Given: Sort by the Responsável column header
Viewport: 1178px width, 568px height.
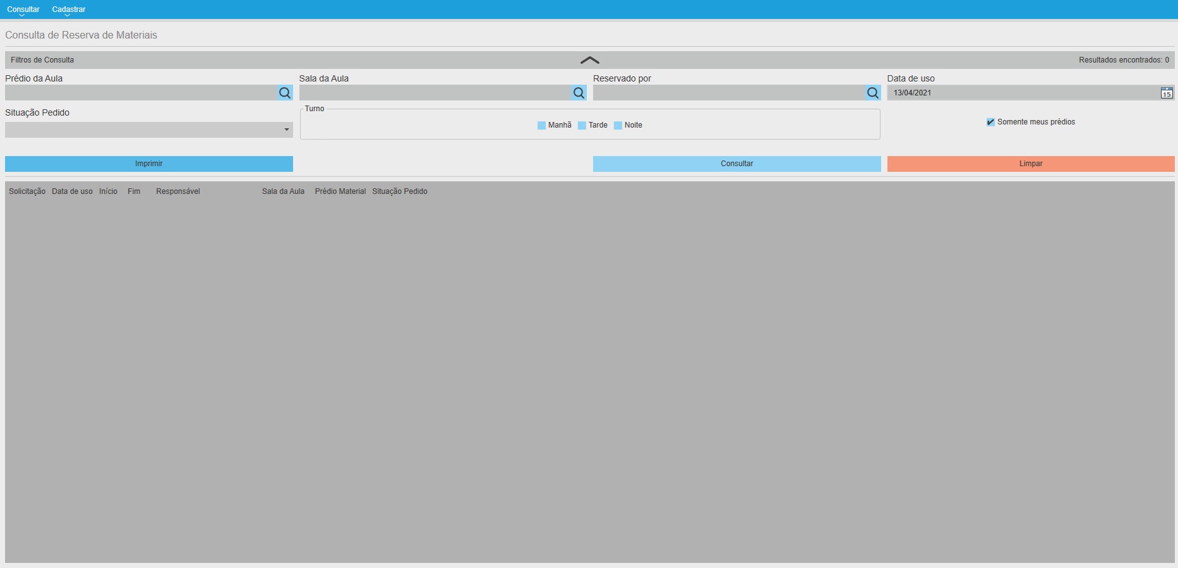Looking at the screenshot, I should pyautogui.click(x=178, y=191).
